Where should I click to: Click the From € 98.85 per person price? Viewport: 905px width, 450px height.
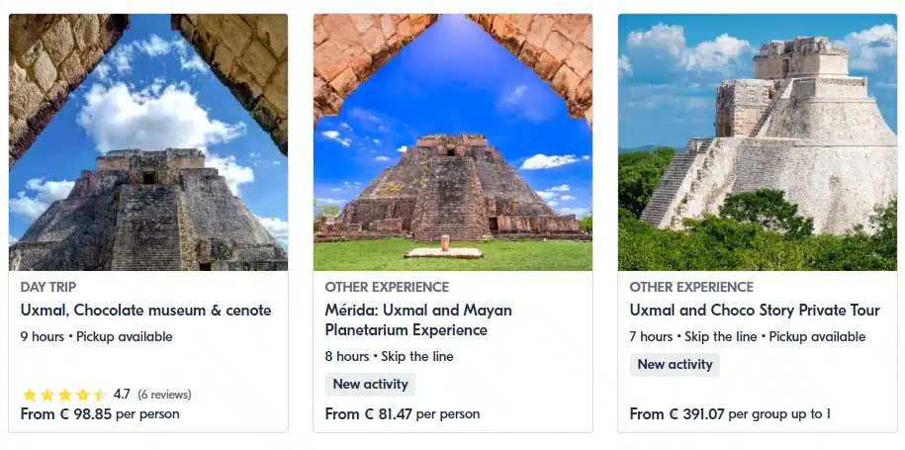click(100, 413)
